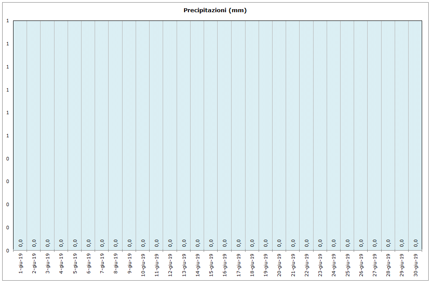Select the 8-giu-19 axis label
This screenshot has width=430, height=282.
coord(116,263)
